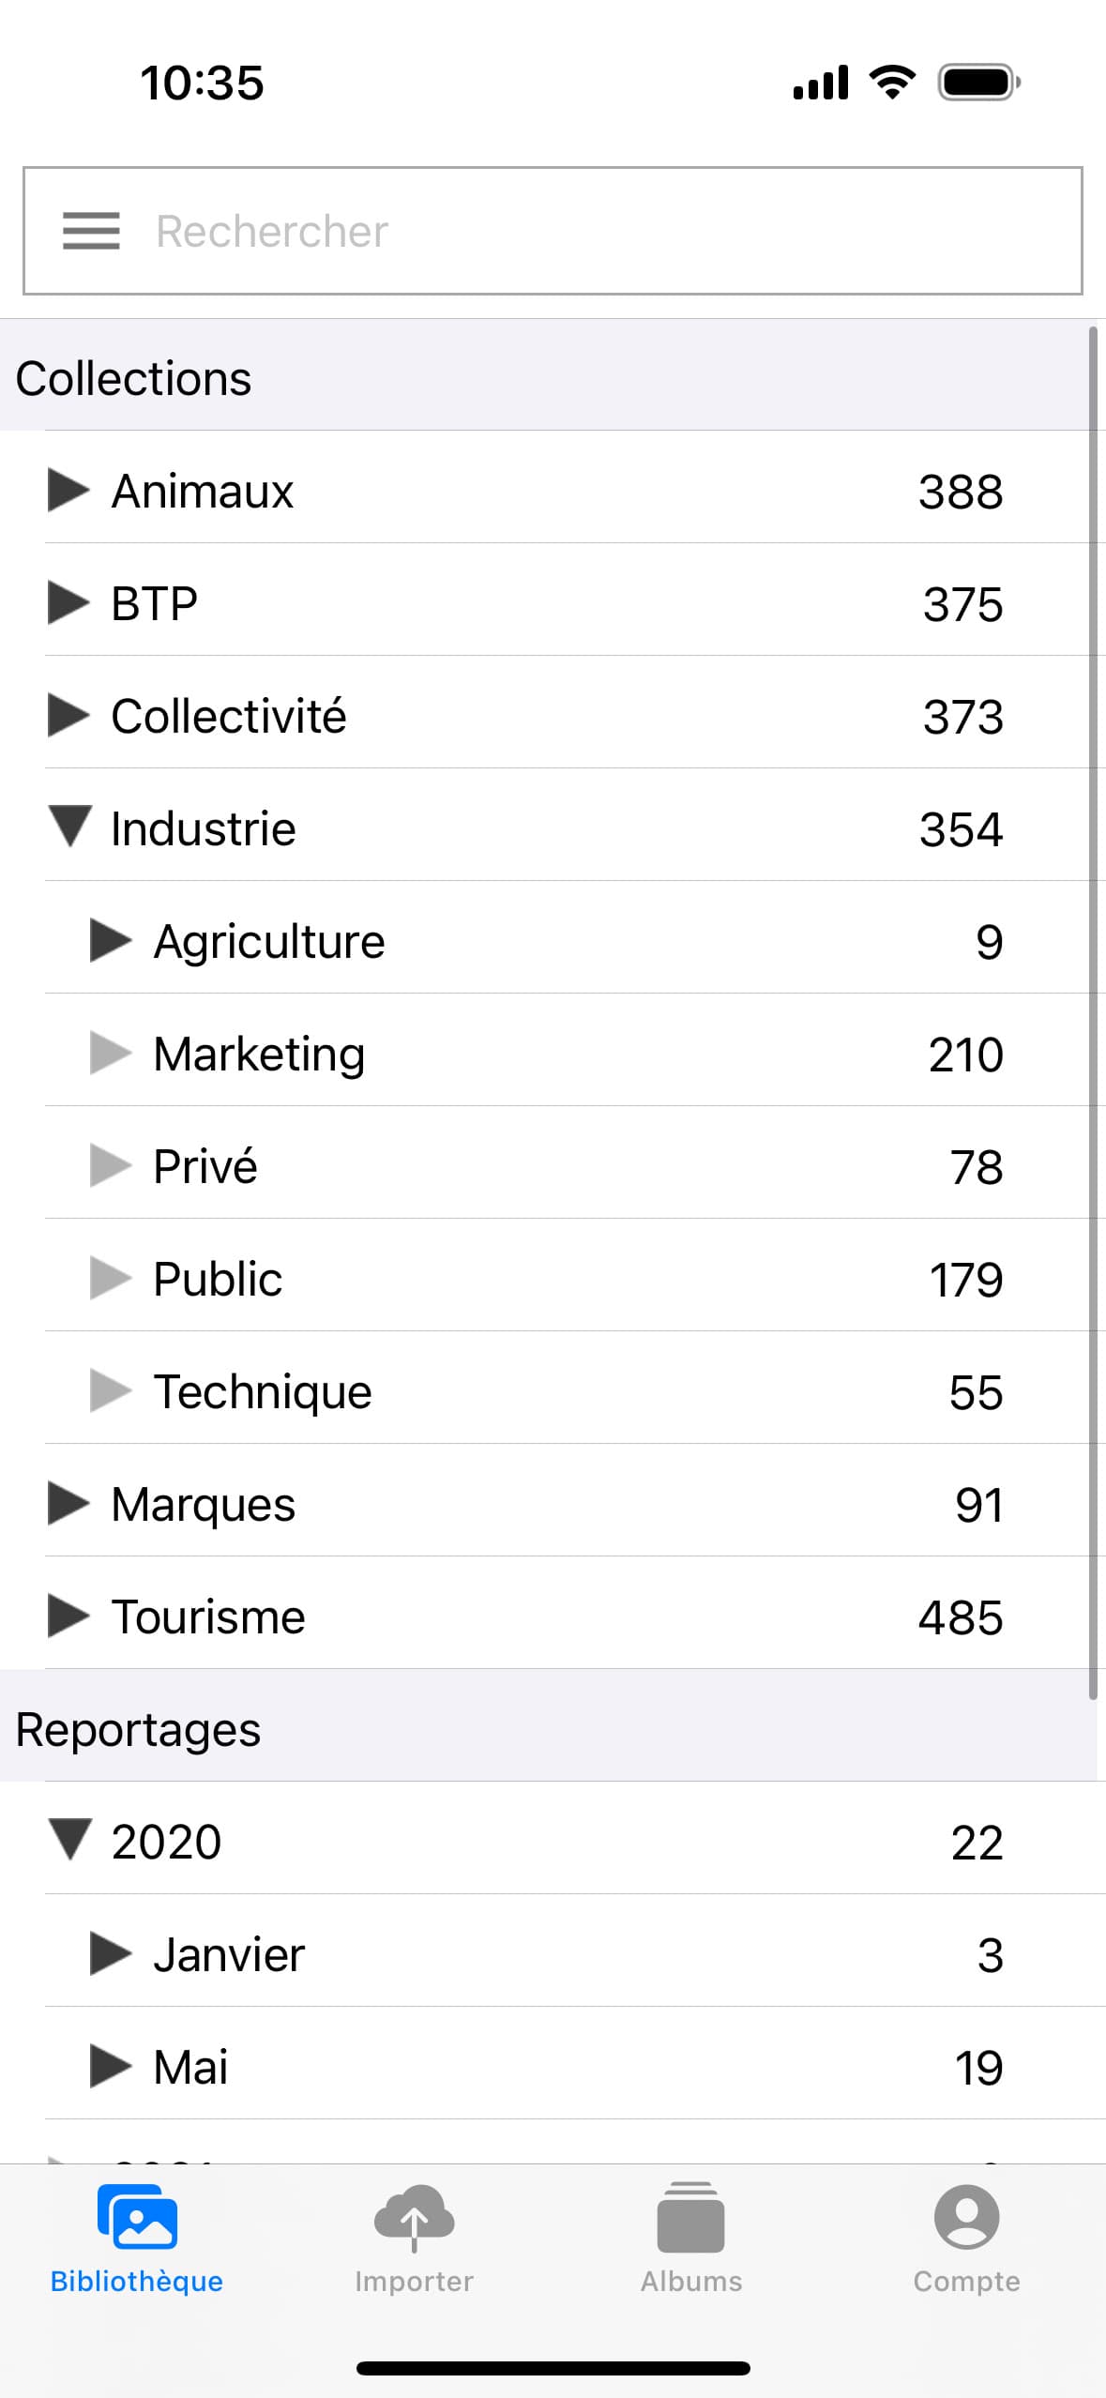The height and width of the screenshot is (2398, 1106).
Task: Select the Marketing subcollection
Action: click(260, 1054)
